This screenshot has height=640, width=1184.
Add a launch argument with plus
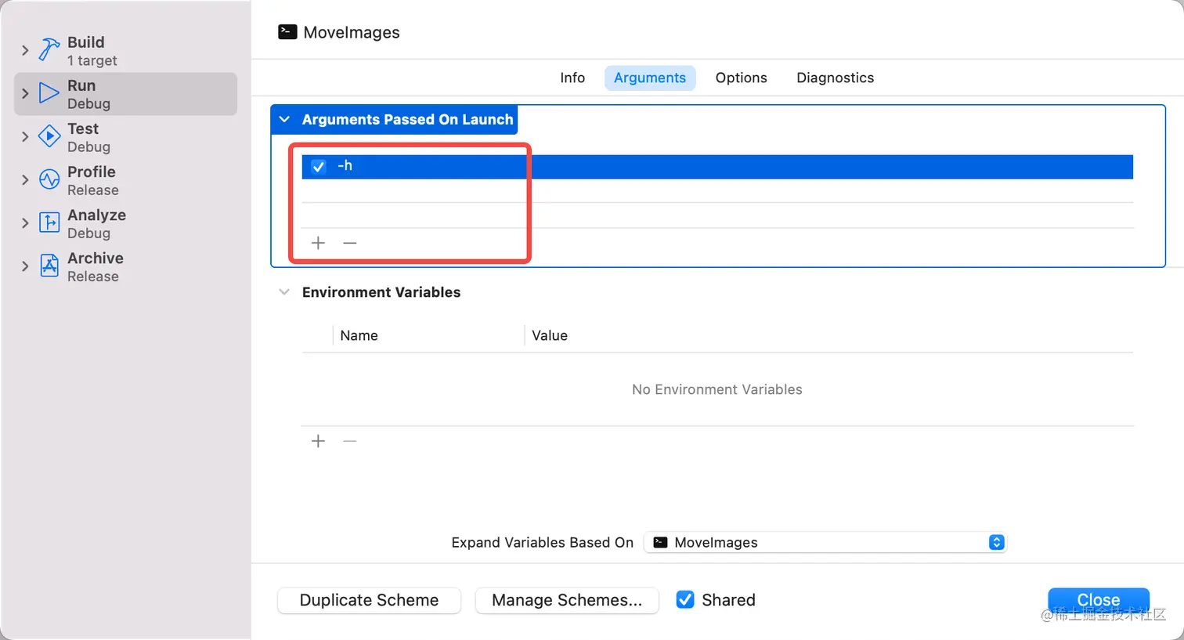318,243
